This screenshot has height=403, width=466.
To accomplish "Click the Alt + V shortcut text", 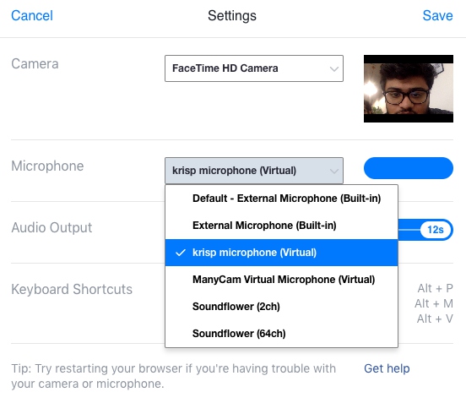I will point(435,319).
